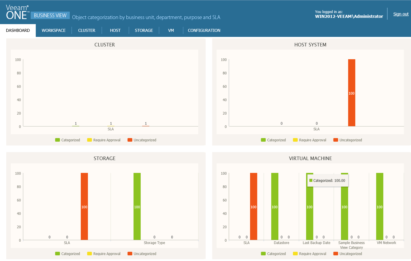Click the CLUSTER panel title
Image resolution: width=411 pixels, height=261 pixels.
(105, 45)
